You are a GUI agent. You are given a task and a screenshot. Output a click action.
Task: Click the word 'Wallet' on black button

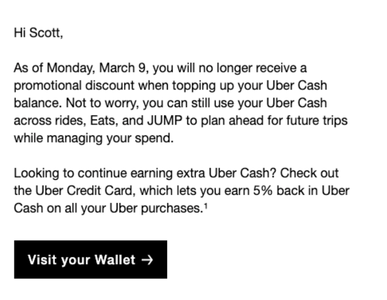[115, 260]
